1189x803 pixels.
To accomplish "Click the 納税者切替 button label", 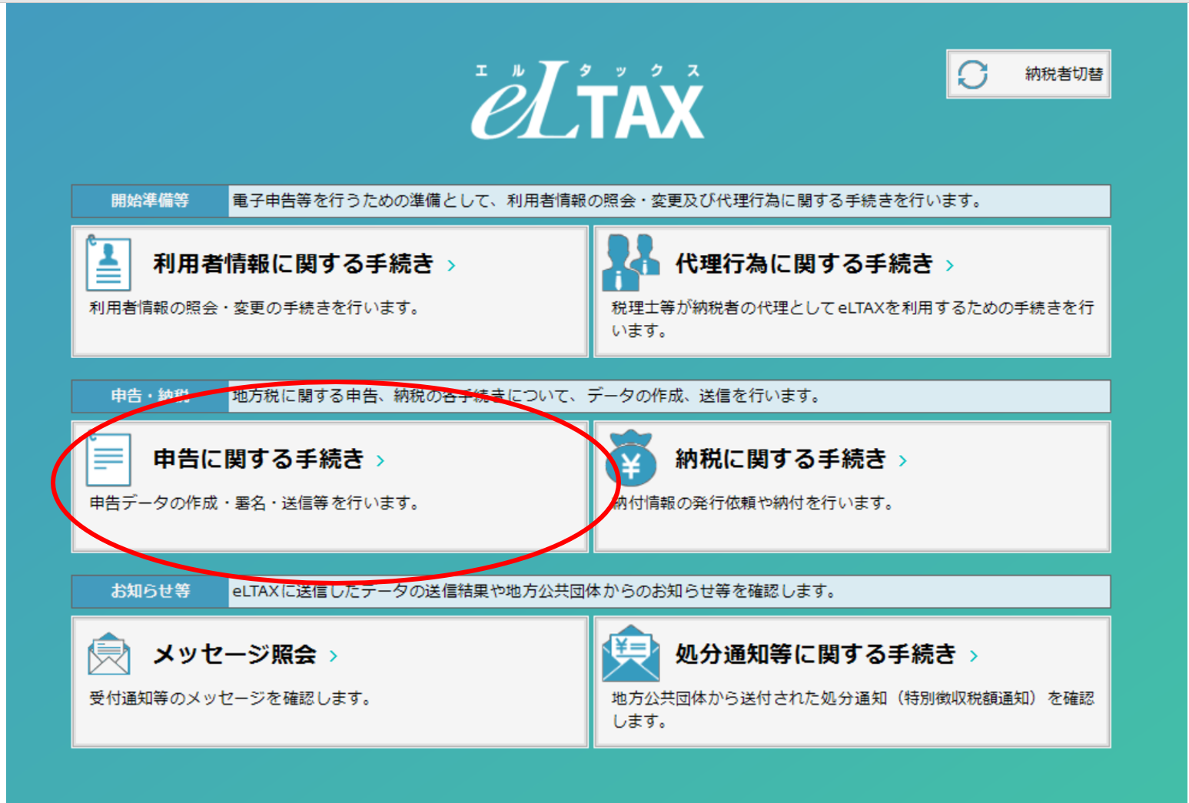I will click(1064, 74).
